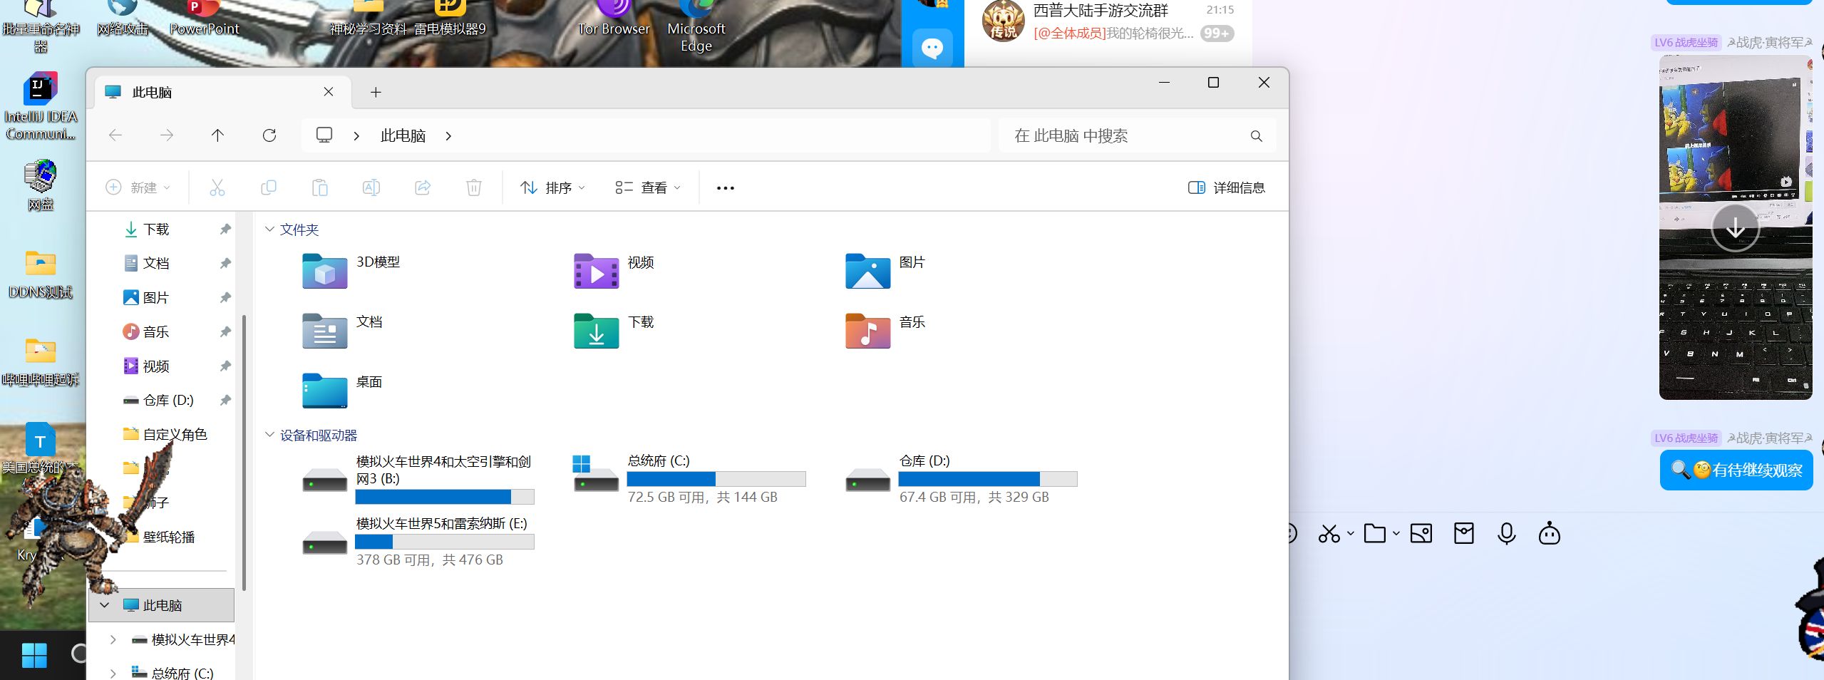Click the screenshot scissors icon in chat toolbar

[x=1329, y=534]
